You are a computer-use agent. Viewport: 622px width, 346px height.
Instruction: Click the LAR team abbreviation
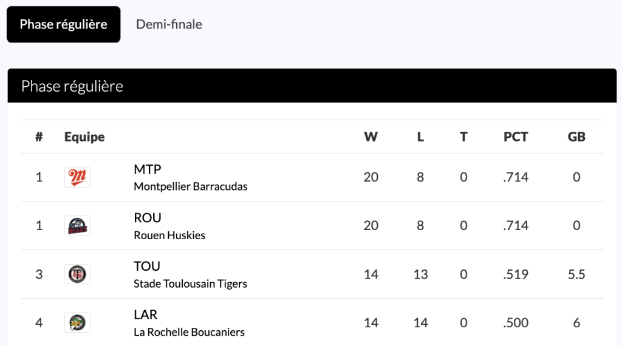point(146,314)
